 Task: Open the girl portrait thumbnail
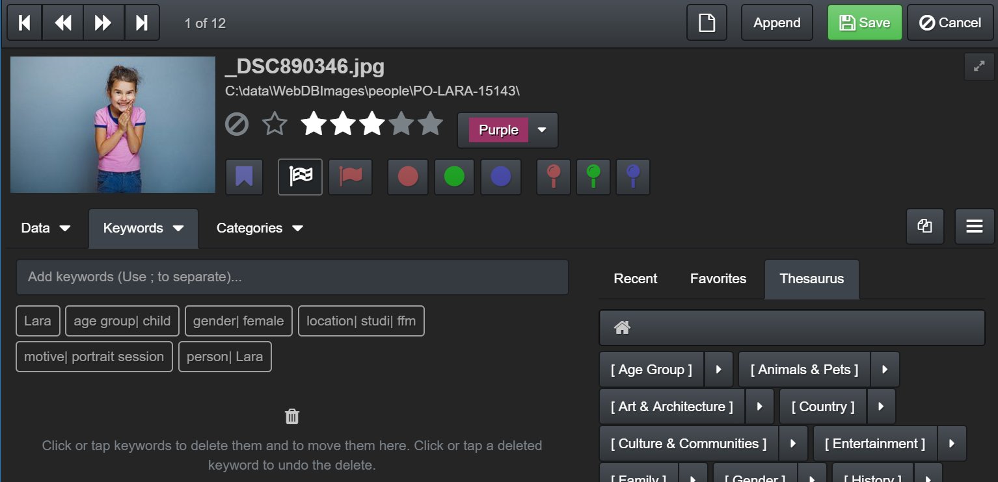point(113,125)
